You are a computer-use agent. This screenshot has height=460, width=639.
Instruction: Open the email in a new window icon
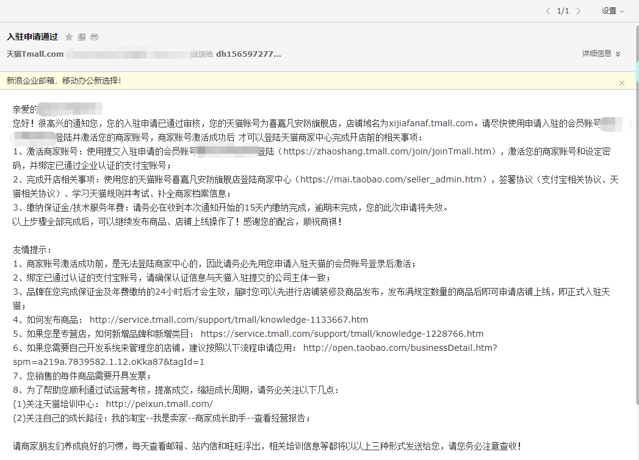pyautogui.click(x=82, y=37)
